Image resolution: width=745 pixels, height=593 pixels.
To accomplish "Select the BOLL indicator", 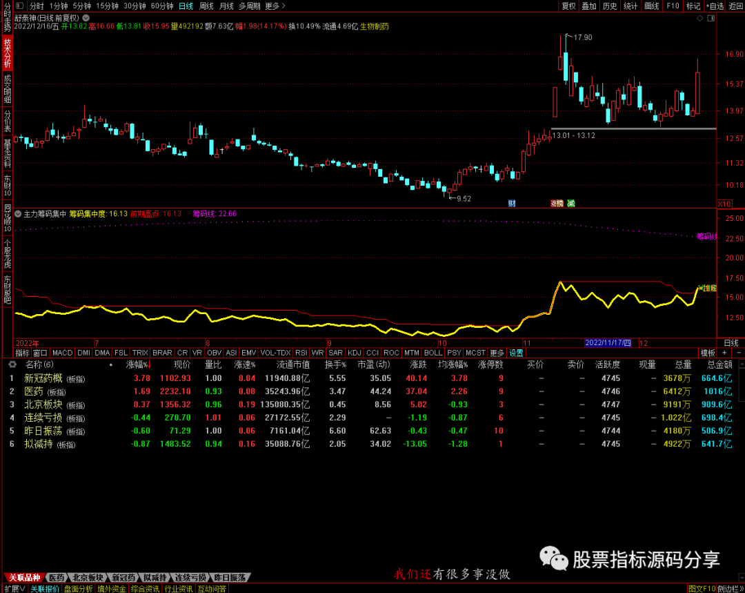I will 433,353.
